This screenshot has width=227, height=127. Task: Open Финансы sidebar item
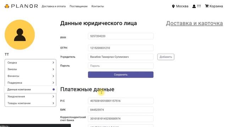point(31,76)
